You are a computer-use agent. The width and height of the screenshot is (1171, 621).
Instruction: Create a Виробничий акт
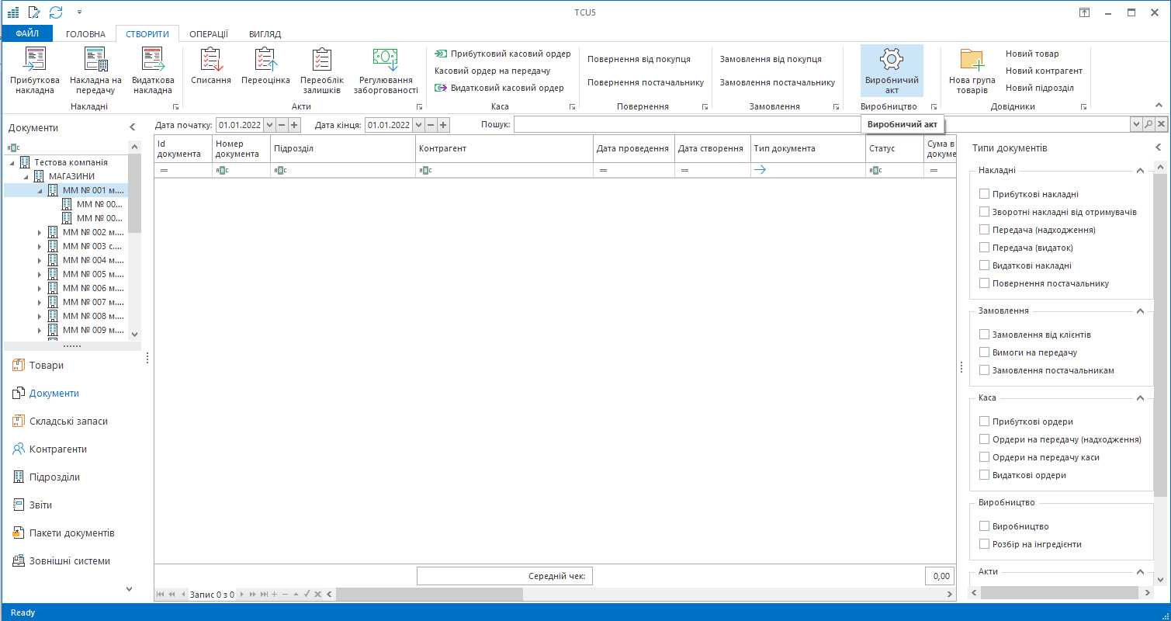pos(892,71)
